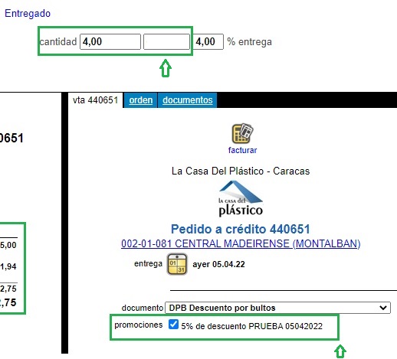Click the empty field next to cantidad
The width and height of the screenshot is (397, 359).
[166, 41]
